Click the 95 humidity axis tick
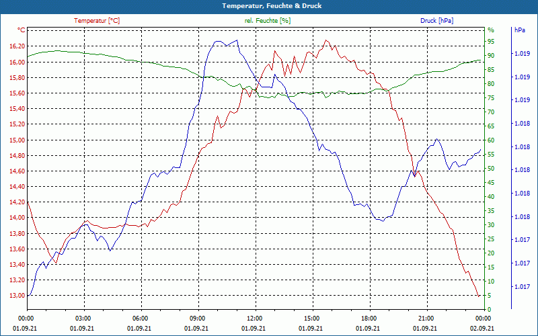The height and width of the screenshot is (336, 538). click(491, 42)
